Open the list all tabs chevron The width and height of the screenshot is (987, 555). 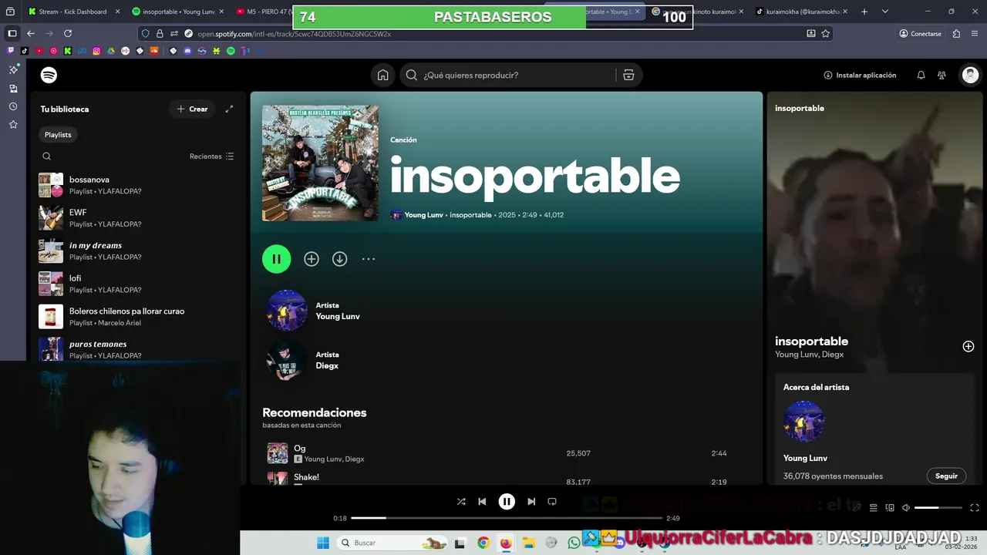point(885,12)
